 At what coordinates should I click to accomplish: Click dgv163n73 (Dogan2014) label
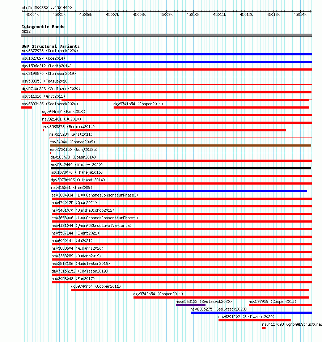[73, 157]
